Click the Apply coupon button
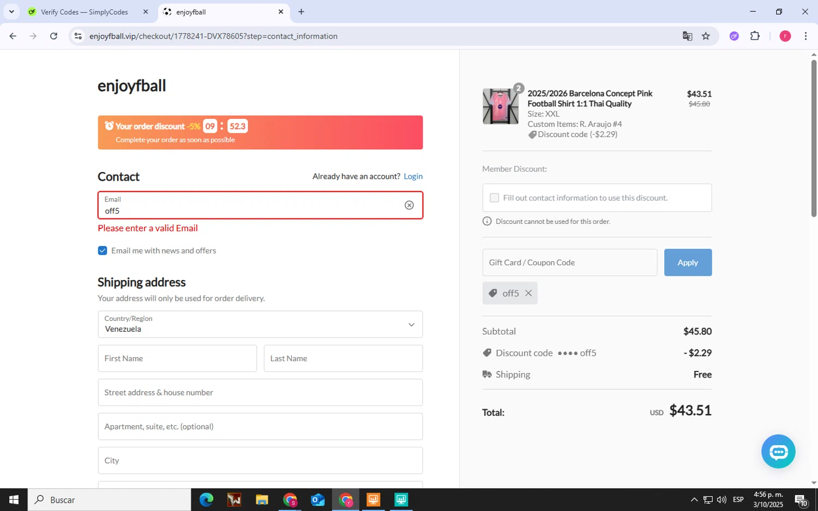The width and height of the screenshot is (818, 511). pos(688,263)
